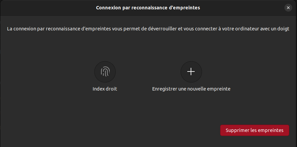The height and width of the screenshot is (147, 297).
Task: Delete all fingerprints with the red button
Action: (x=255, y=130)
